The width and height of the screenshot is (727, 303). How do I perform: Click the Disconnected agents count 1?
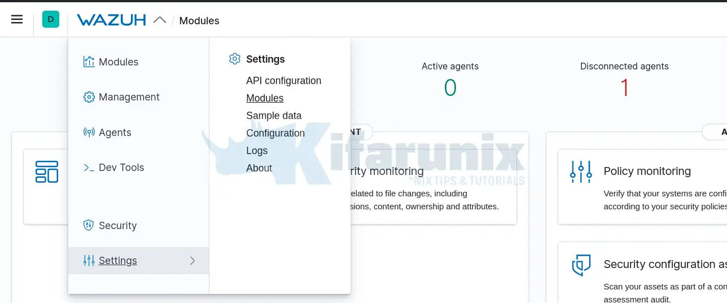(x=624, y=88)
